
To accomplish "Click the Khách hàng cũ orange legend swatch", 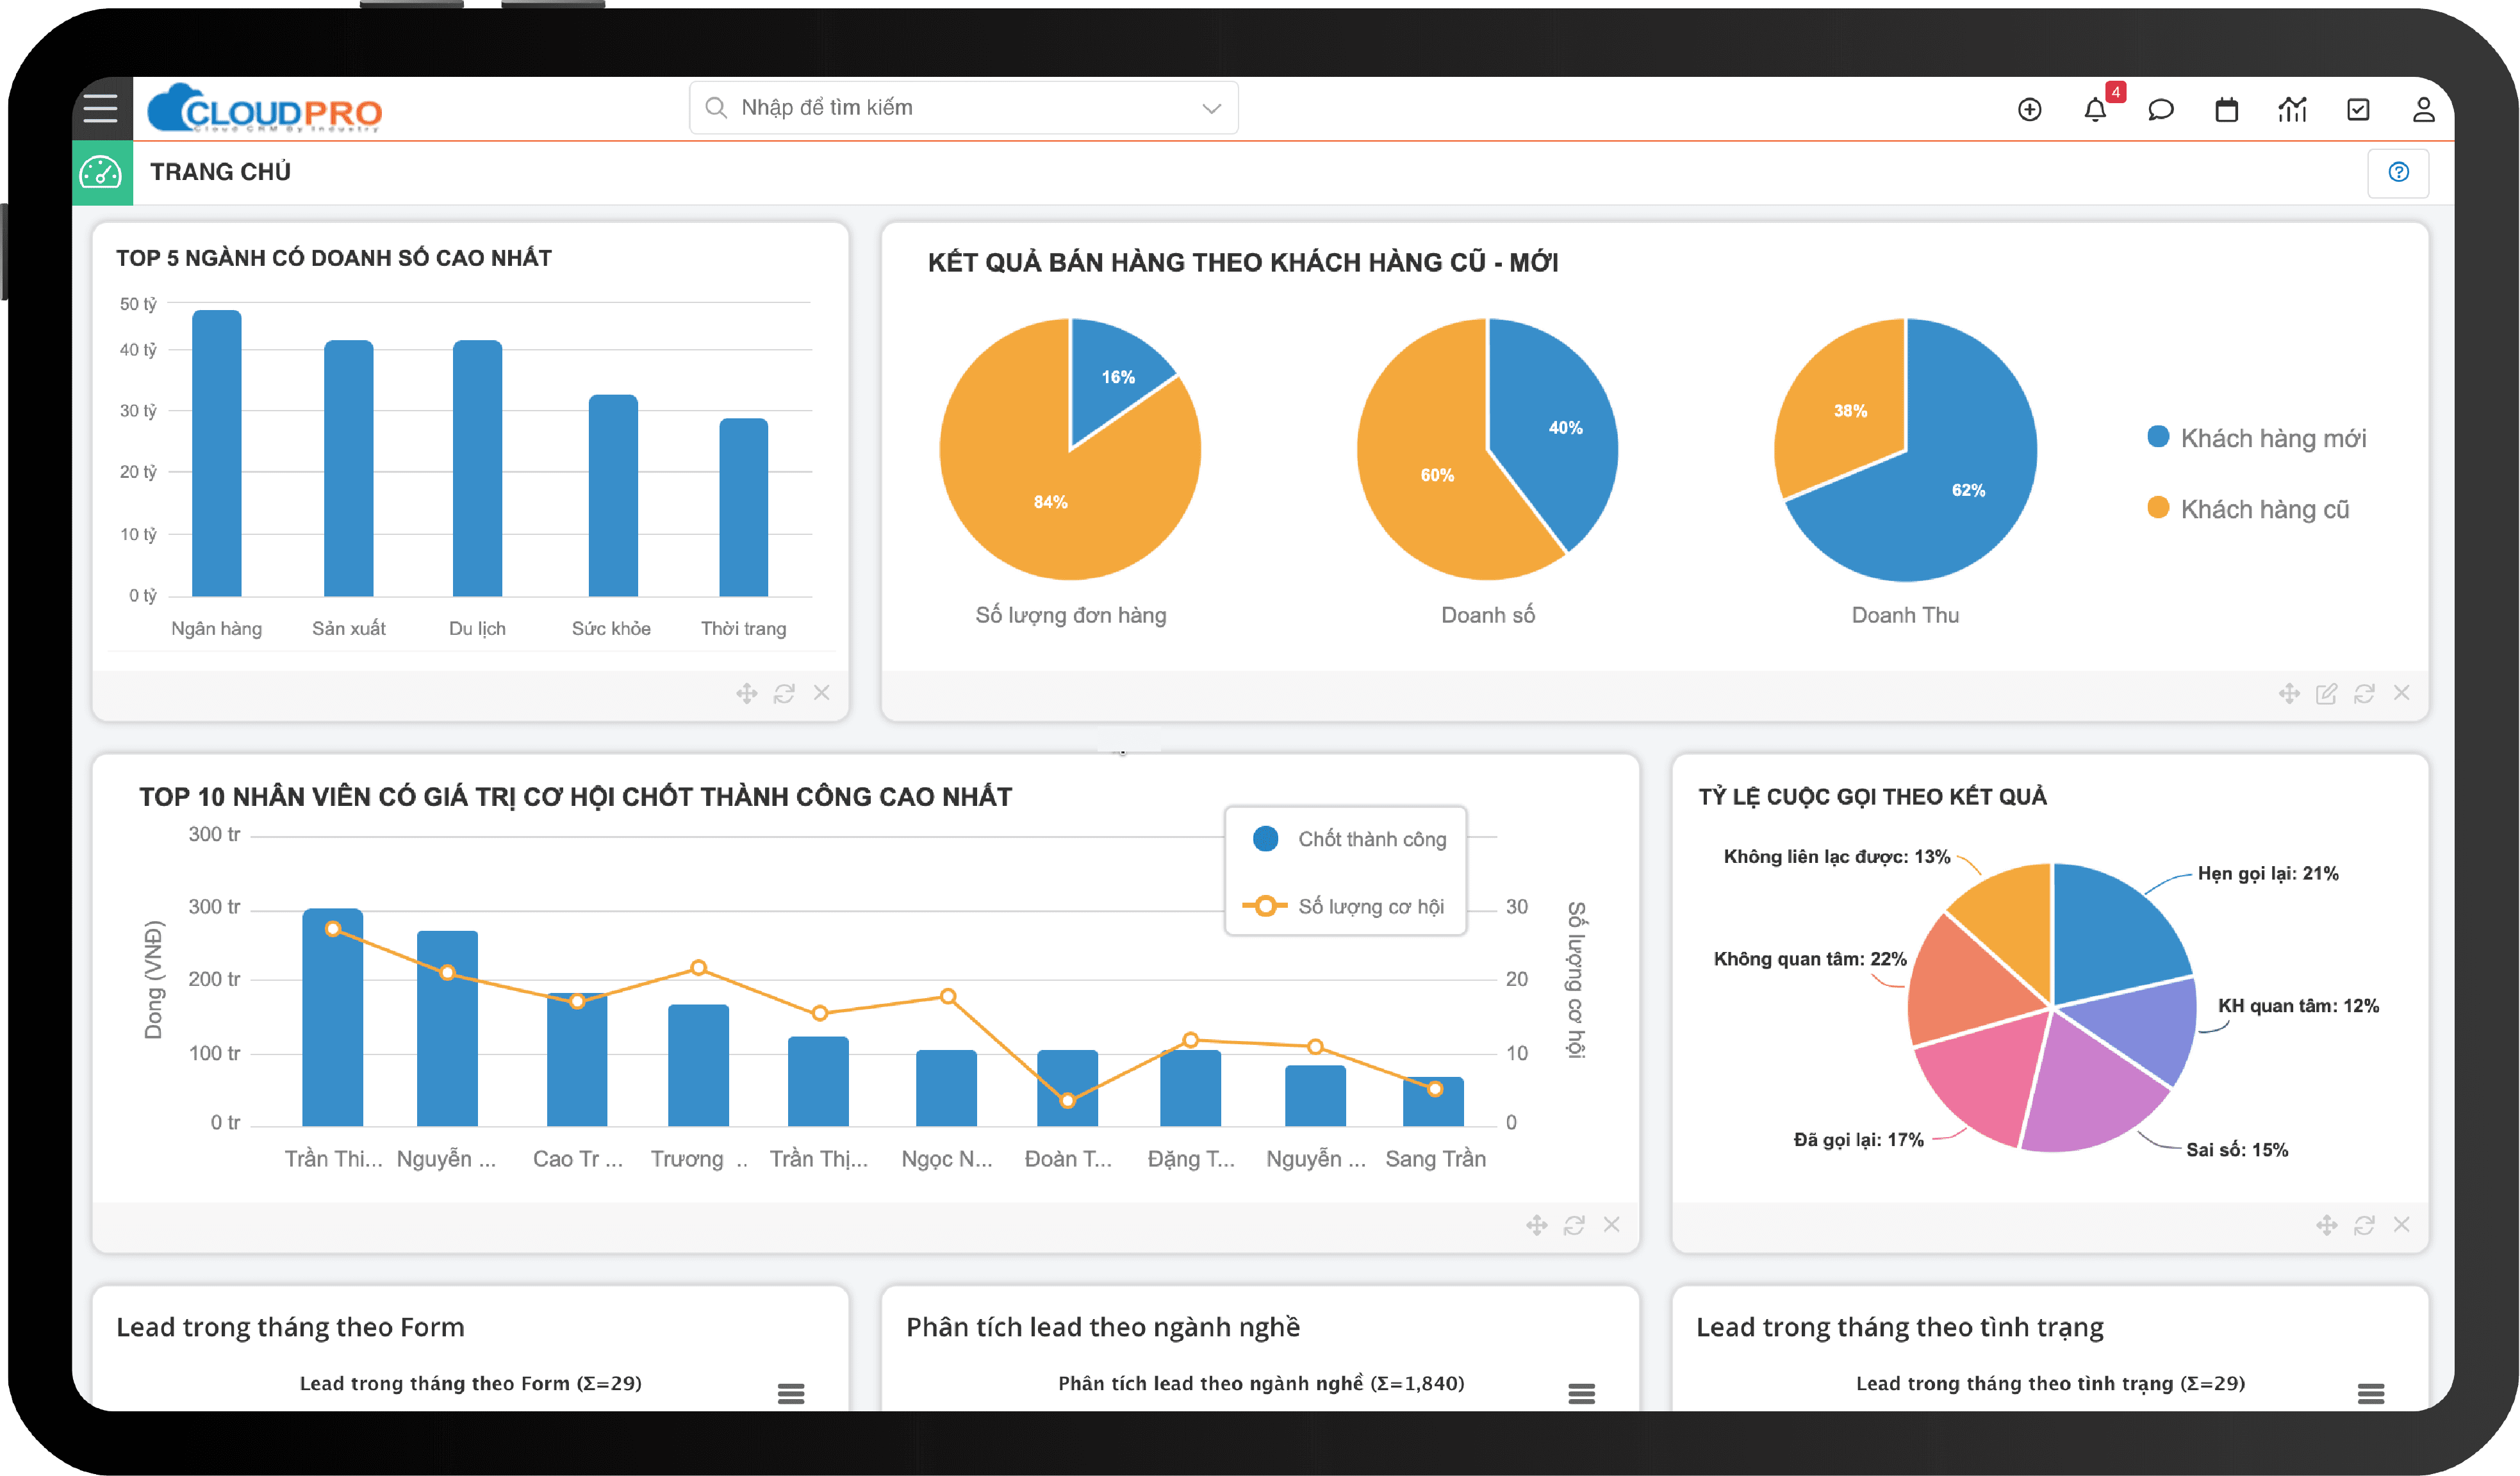I will [x=2158, y=508].
